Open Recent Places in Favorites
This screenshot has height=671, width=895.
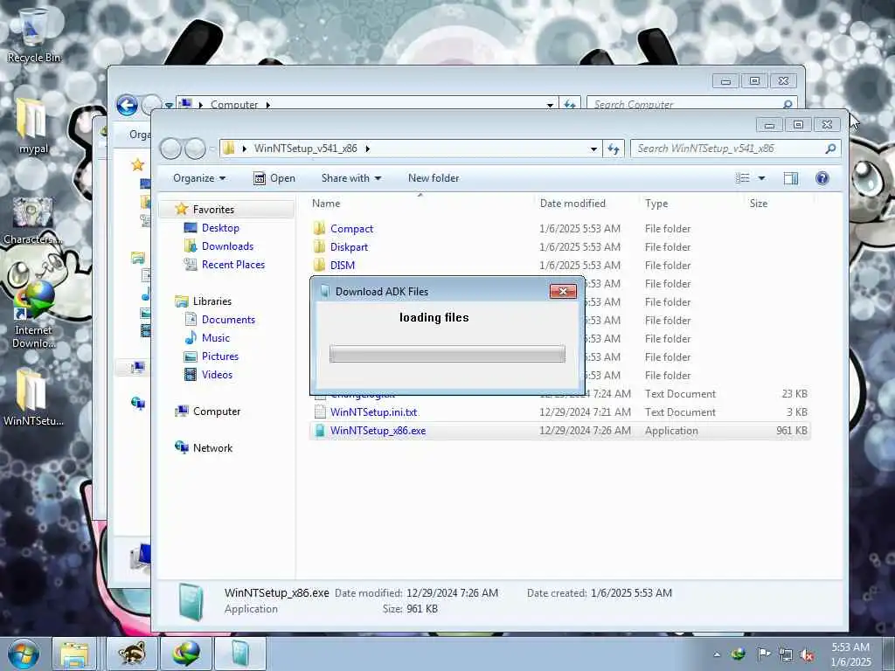click(x=232, y=264)
